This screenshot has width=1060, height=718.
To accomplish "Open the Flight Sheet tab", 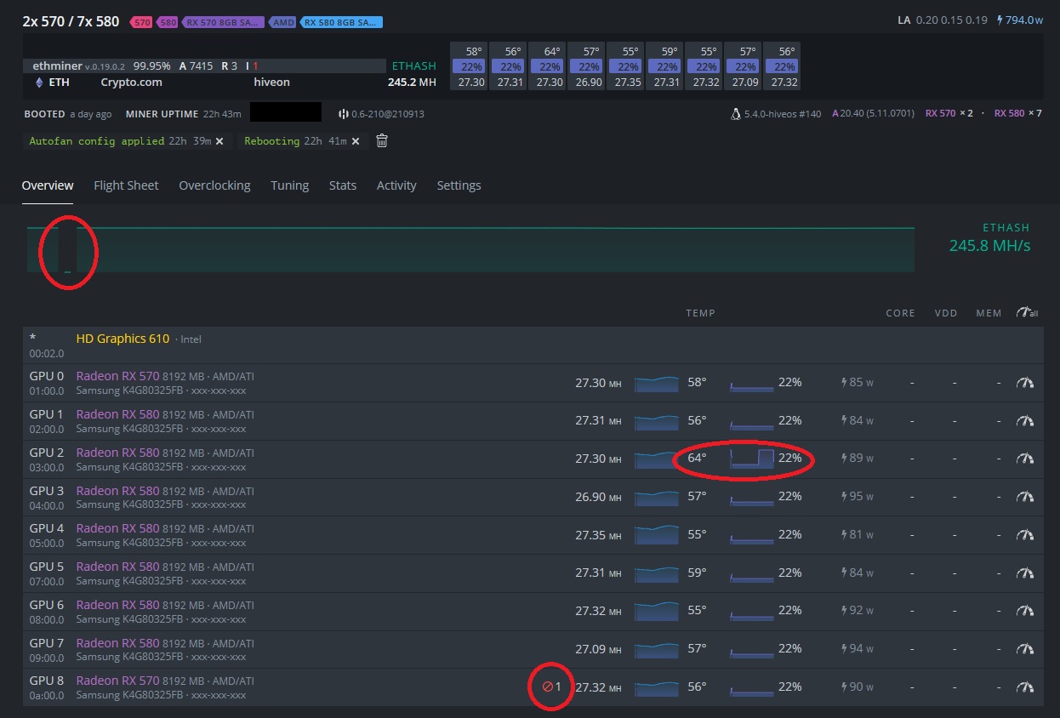I will [x=126, y=185].
